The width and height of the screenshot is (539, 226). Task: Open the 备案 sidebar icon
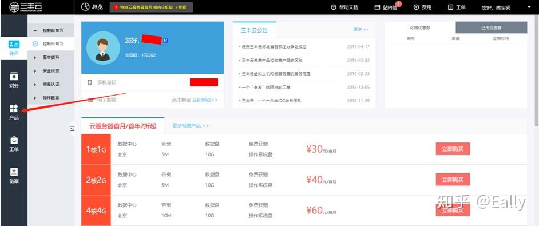[14, 172]
